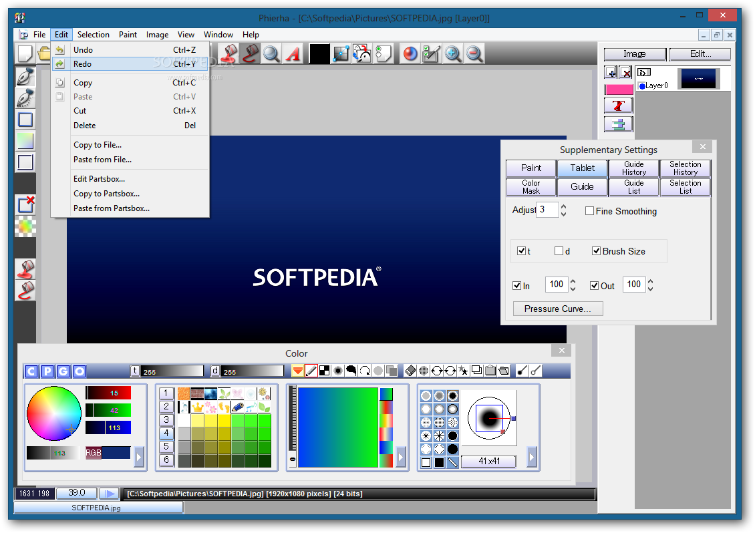Image resolution: width=755 pixels, height=533 pixels.
Task: Click the Out value spinner arrows
Action: (x=651, y=285)
